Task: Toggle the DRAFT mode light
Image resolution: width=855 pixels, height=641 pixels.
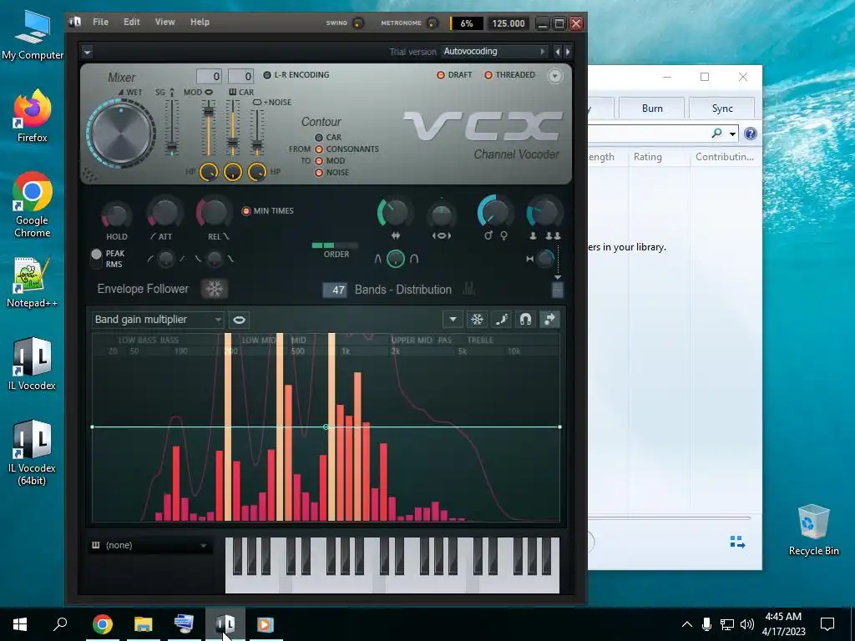Action: [x=441, y=75]
